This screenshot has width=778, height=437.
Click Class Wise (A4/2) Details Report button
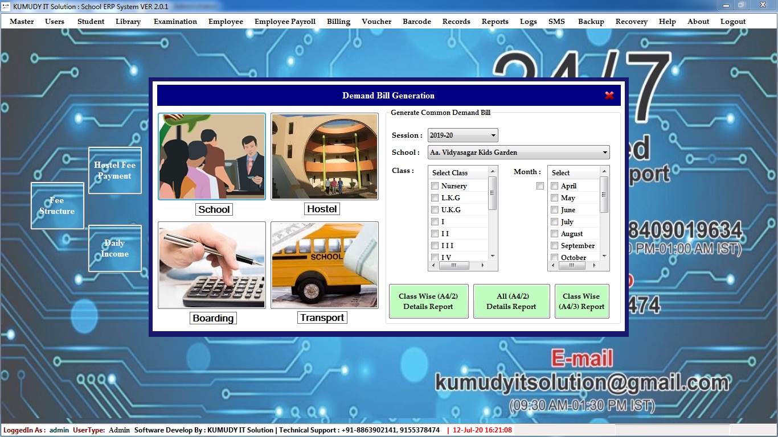click(x=428, y=302)
